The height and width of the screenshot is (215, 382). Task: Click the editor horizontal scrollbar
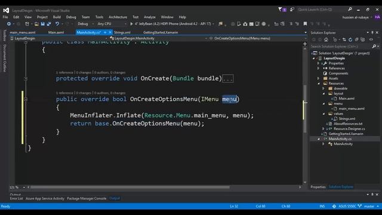tap(130, 187)
